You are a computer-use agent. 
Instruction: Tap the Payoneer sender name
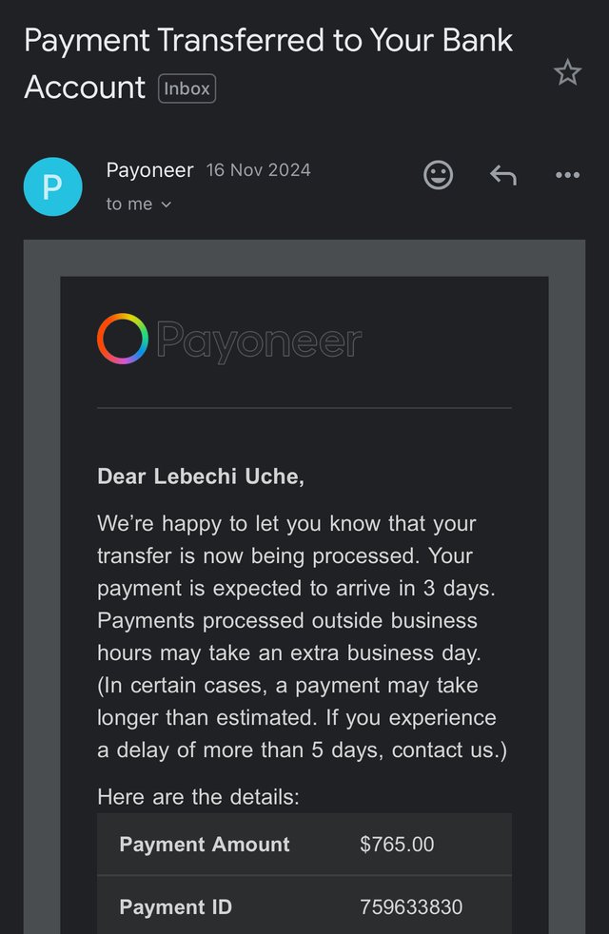click(x=149, y=170)
